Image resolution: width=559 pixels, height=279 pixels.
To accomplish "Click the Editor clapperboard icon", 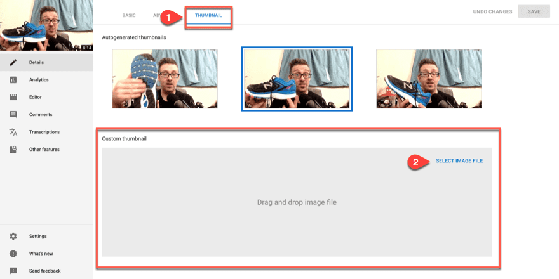I will [13, 97].
